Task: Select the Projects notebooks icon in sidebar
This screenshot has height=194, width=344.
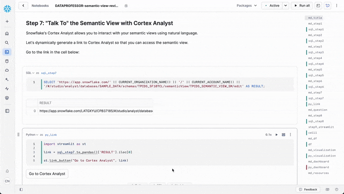Action: 7,52
